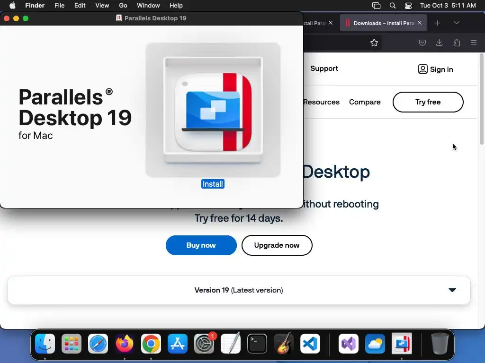
Task: Click the Sign in user icon
Action: point(422,69)
